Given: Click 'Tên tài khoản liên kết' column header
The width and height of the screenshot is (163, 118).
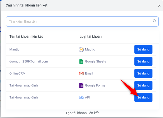Looking at the screenshot, I should pos(26,36).
